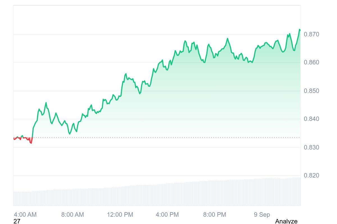The height and width of the screenshot is (224, 337).
Task: Click the 0.830 price label
Action: click(x=311, y=147)
